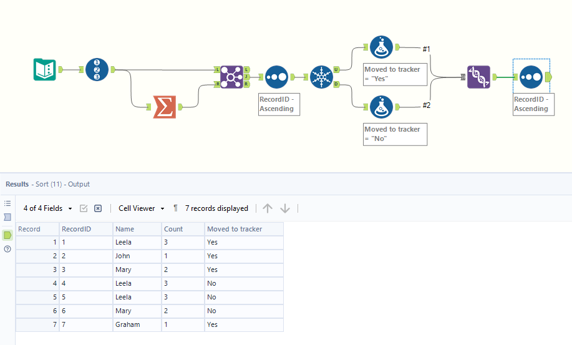Check the select-all fields checkbox icon
This screenshot has height=345, width=572.
pyautogui.click(x=84, y=208)
